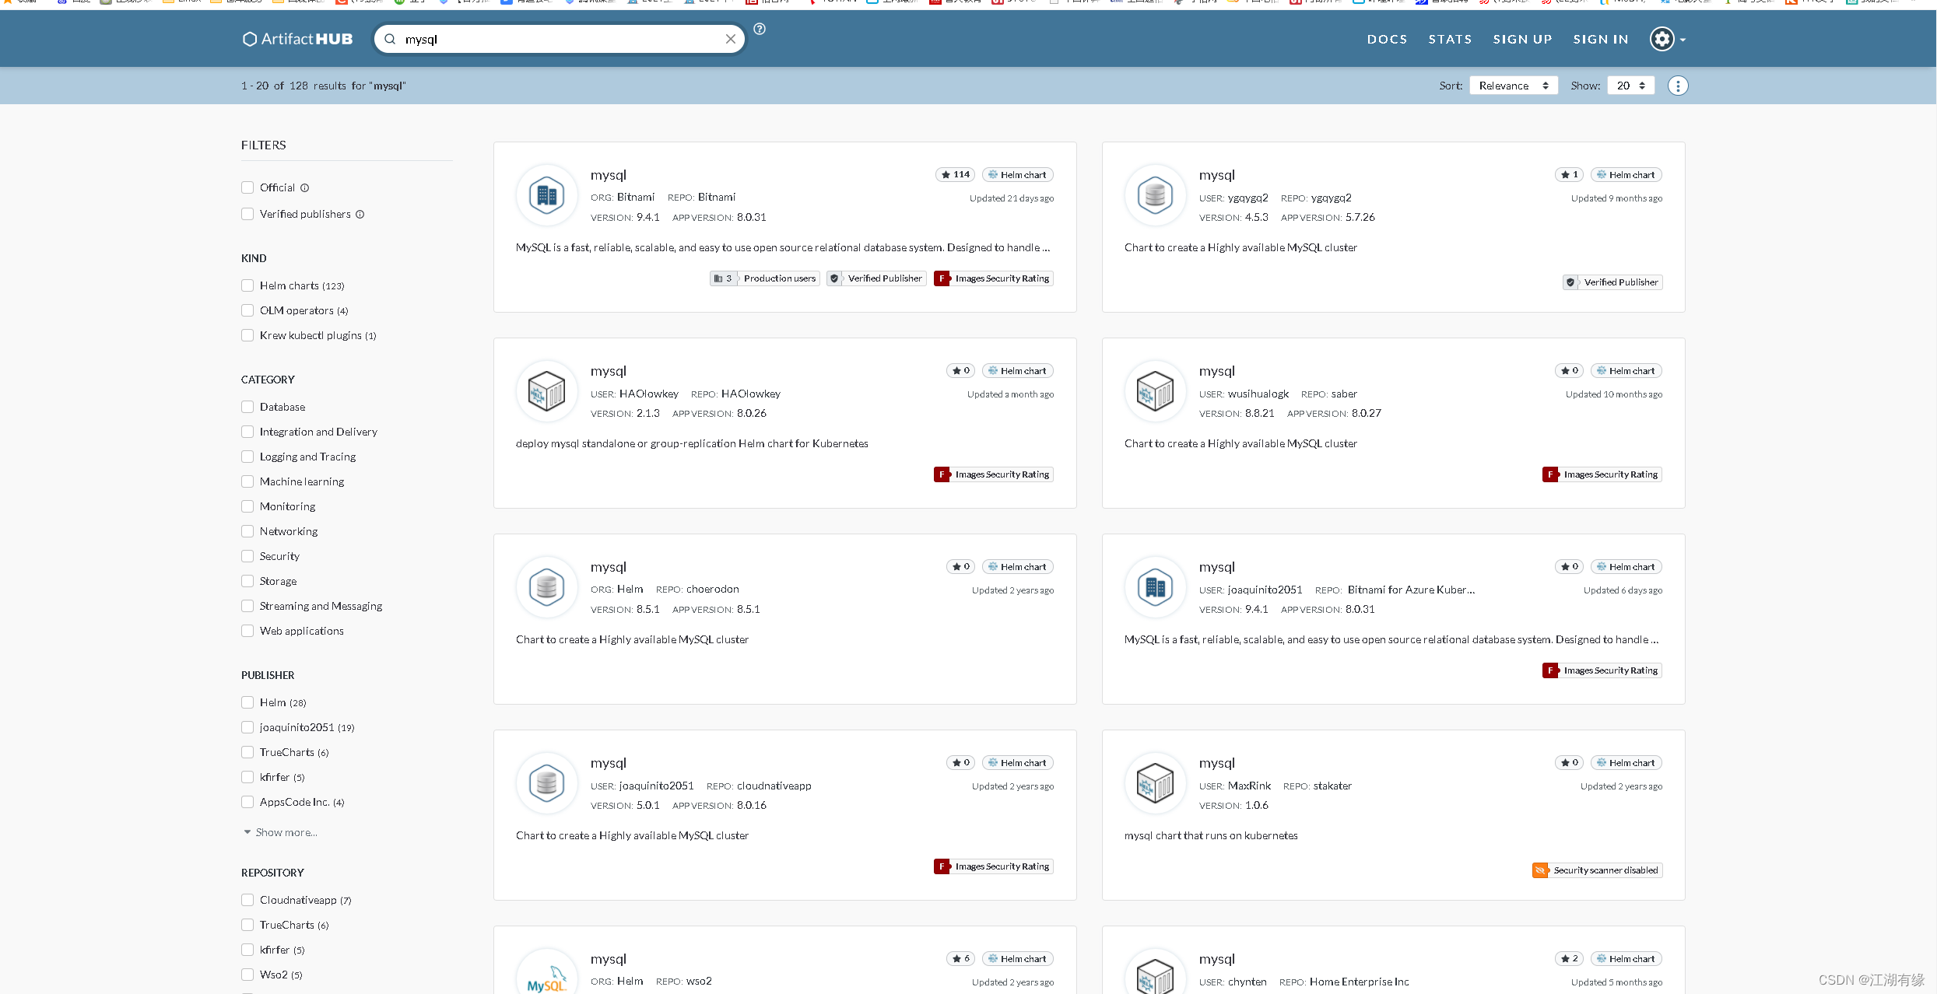Open the Sort Relevance dropdown
The image size is (1937, 994).
pyautogui.click(x=1513, y=86)
